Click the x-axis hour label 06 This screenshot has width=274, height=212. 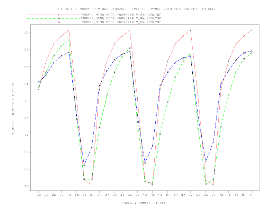pyautogui.click(x=54, y=195)
